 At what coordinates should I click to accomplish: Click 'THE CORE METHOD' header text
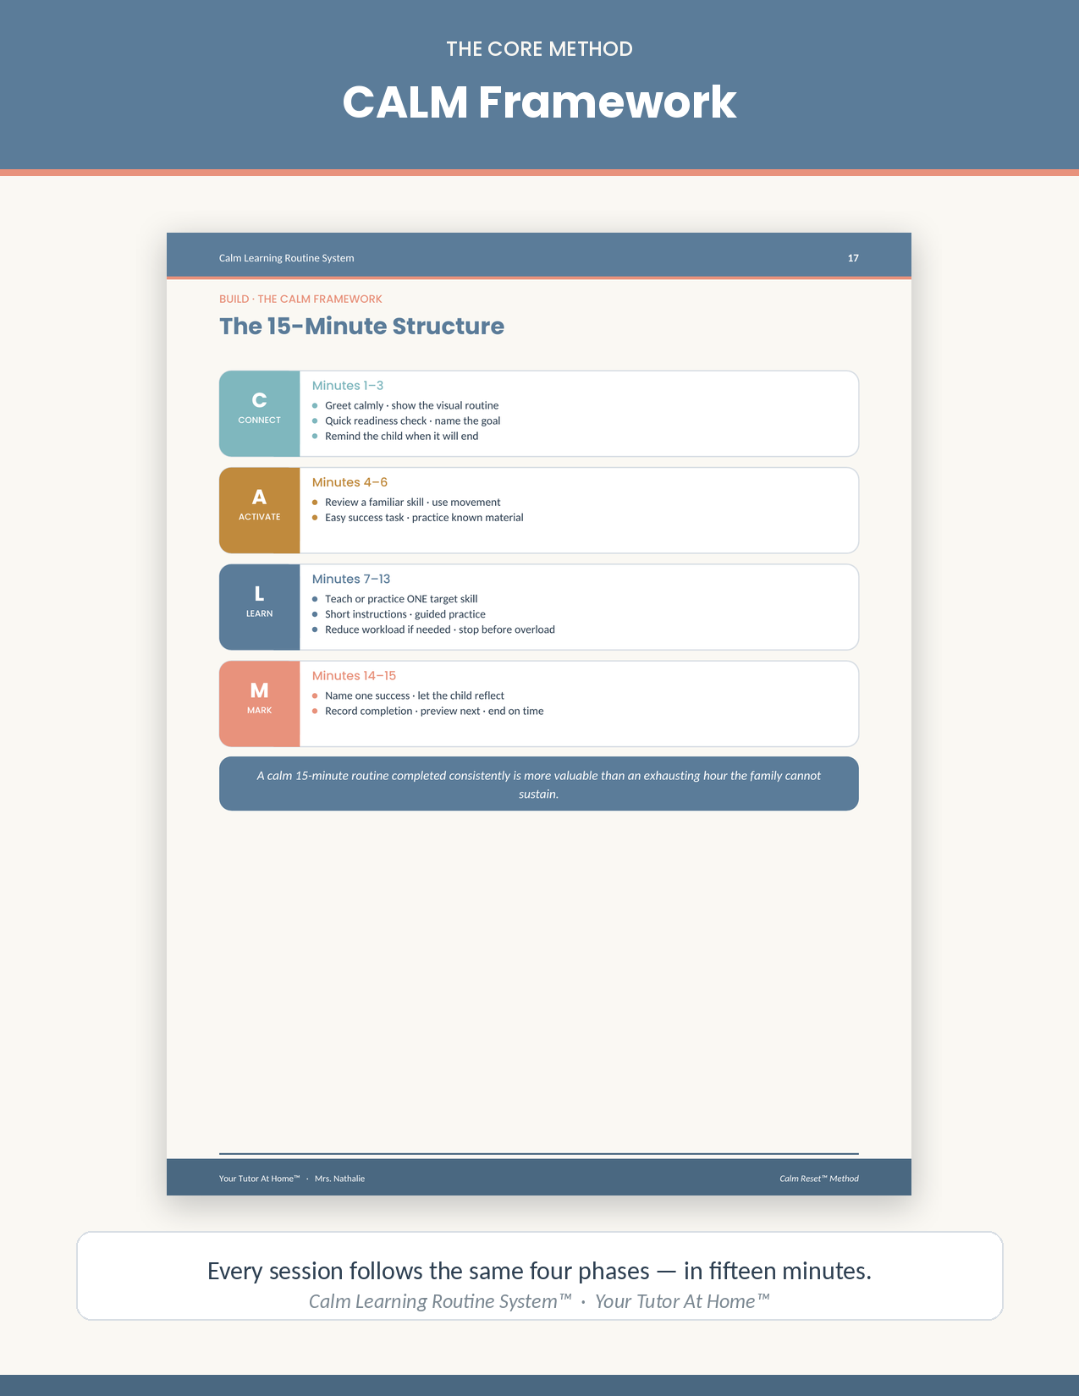tap(539, 49)
